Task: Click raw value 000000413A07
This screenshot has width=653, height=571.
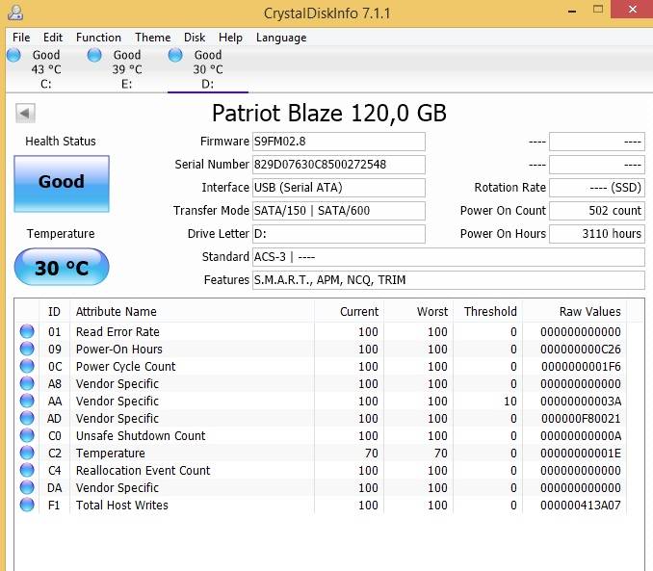Action: (581, 506)
